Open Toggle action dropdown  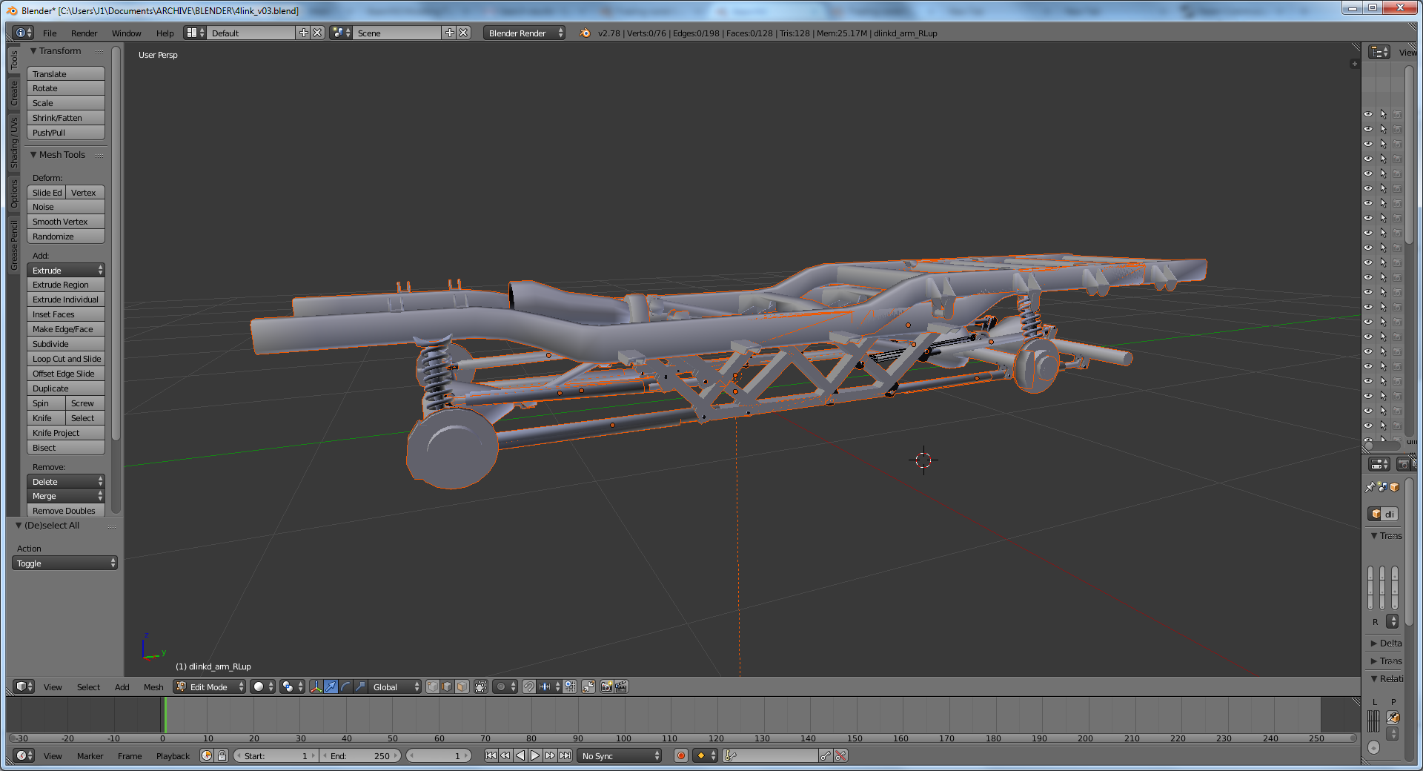pyautogui.click(x=64, y=563)
